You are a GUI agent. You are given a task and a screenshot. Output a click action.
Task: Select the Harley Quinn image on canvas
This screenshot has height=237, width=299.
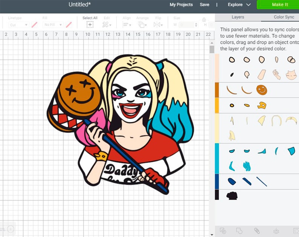coord(120,124)
